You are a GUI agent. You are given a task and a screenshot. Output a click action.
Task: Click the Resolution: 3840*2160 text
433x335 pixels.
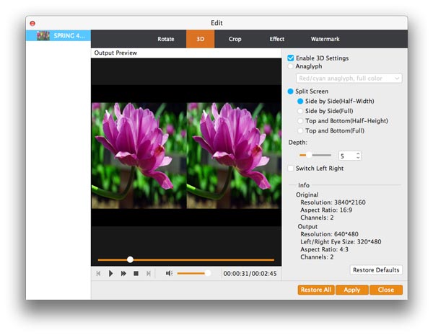tap(333, 202)
